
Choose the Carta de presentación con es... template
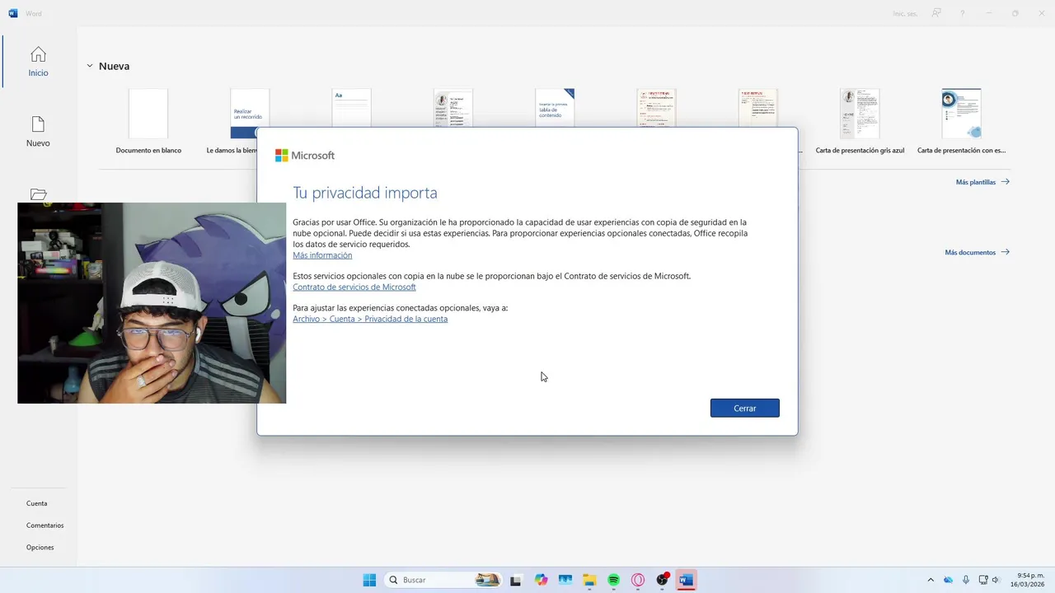coord(961,122)
